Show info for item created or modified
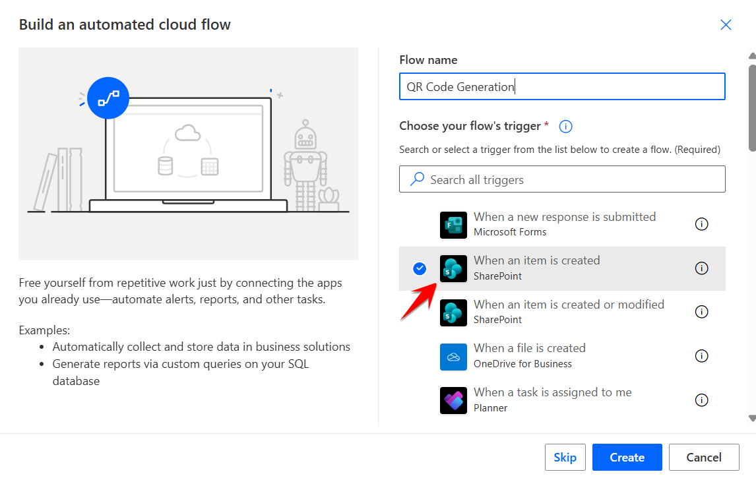The height and width of the screenshot is (478, 756). pos(702,312)
